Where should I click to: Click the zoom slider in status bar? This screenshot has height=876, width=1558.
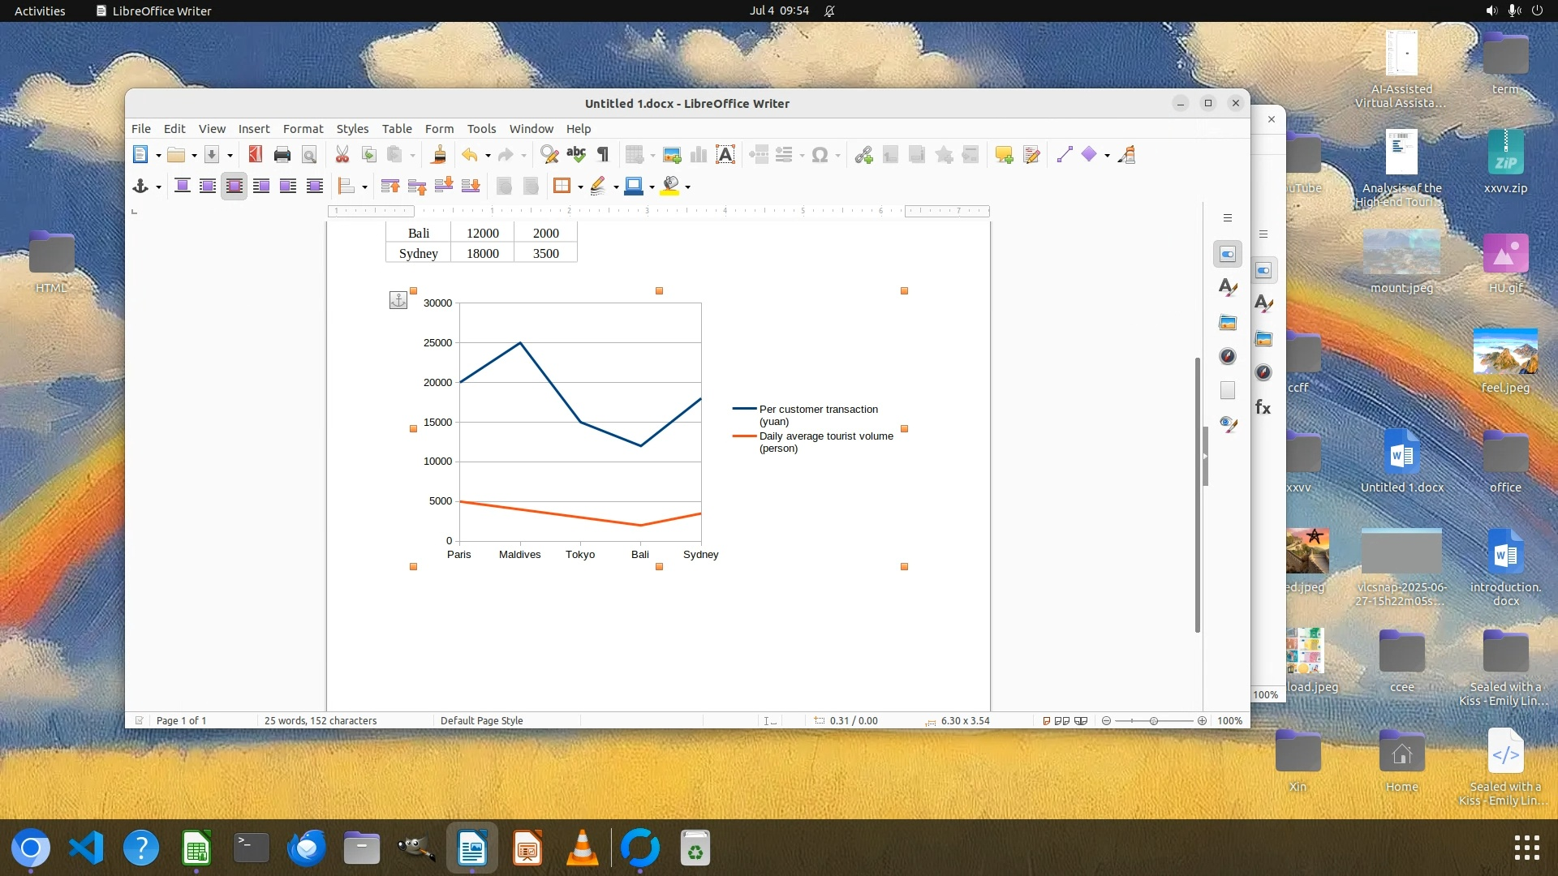(x=1153, y=720)
